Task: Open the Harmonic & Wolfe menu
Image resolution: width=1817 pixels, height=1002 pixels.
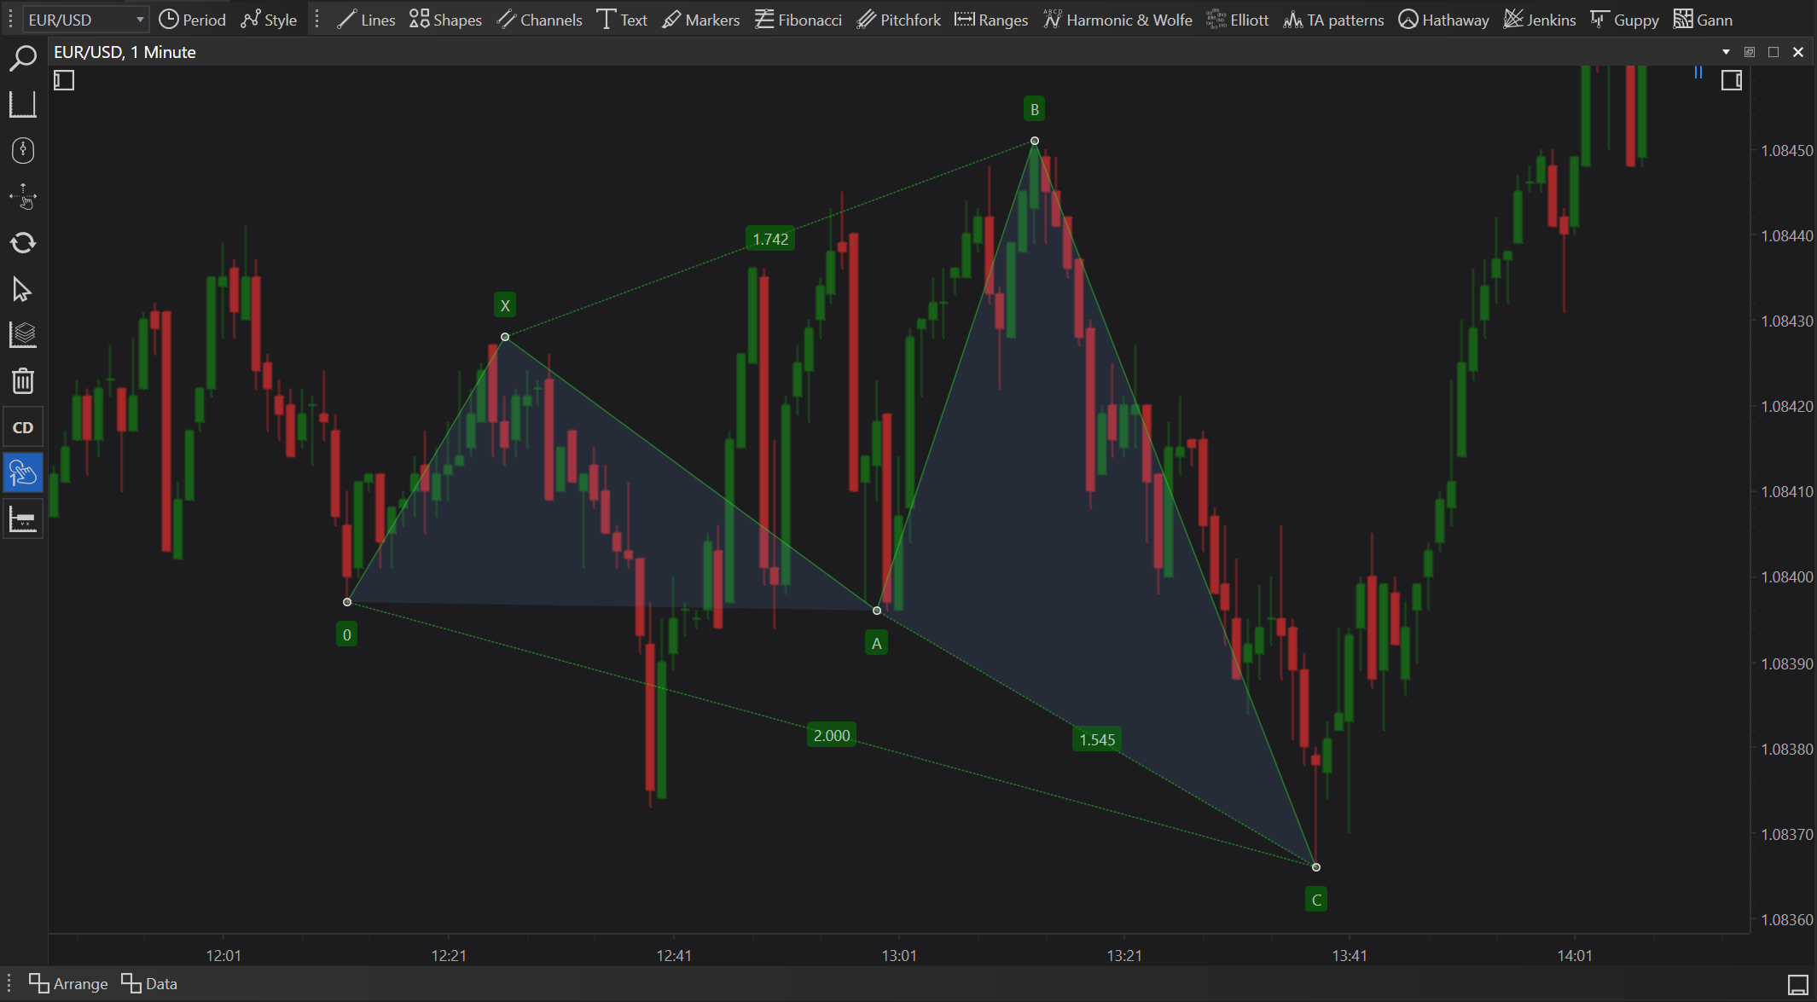Action: [x=1117, y=20]
